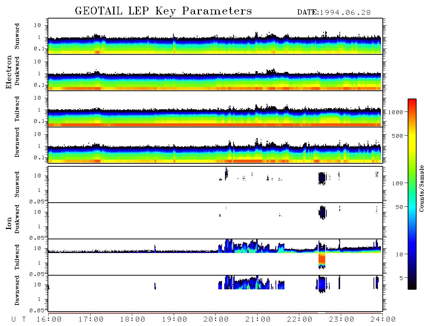Click the 16:00 time axis label
Viewport: 424px width, 326px height.
(x=49, y=319)
